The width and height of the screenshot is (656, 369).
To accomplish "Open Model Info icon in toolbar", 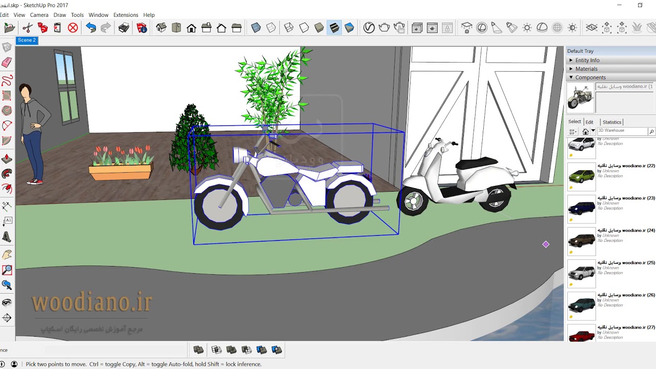I will pyautogui.click(x=142, y=28).
